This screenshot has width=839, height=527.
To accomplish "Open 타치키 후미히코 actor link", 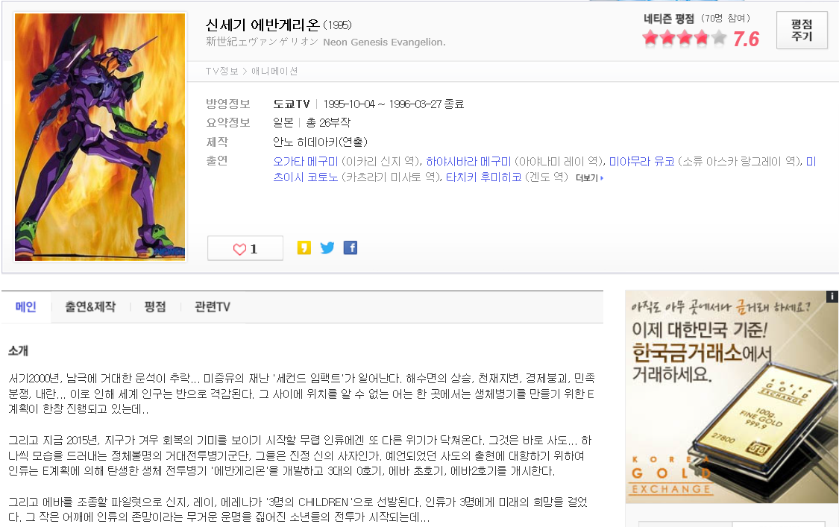I will click(x=484, y=177).
